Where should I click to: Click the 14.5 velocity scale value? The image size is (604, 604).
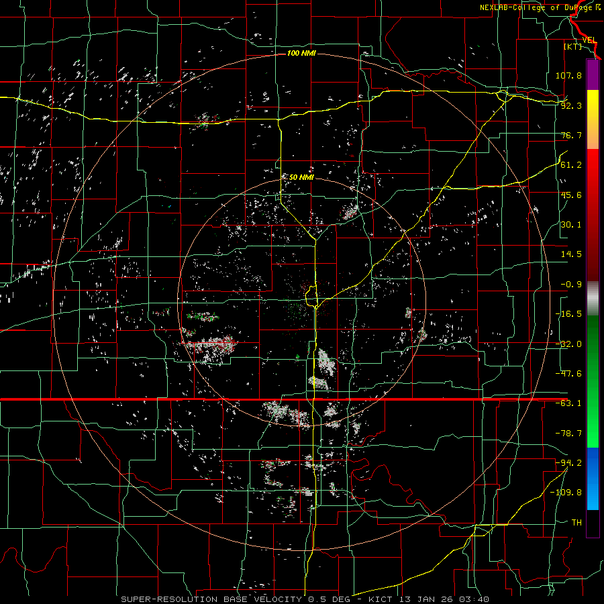[571, 254]
